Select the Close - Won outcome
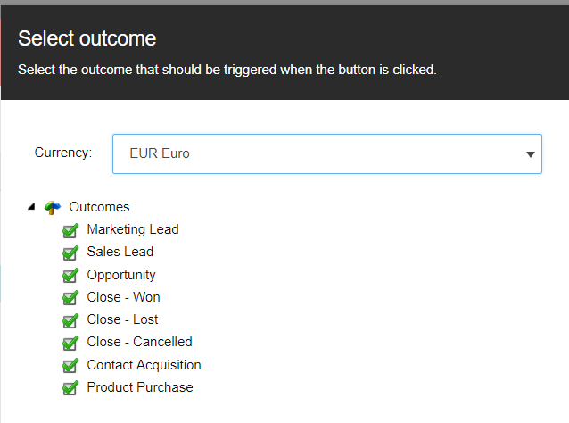This screenshot has height=423, width=569. point(123,297)
